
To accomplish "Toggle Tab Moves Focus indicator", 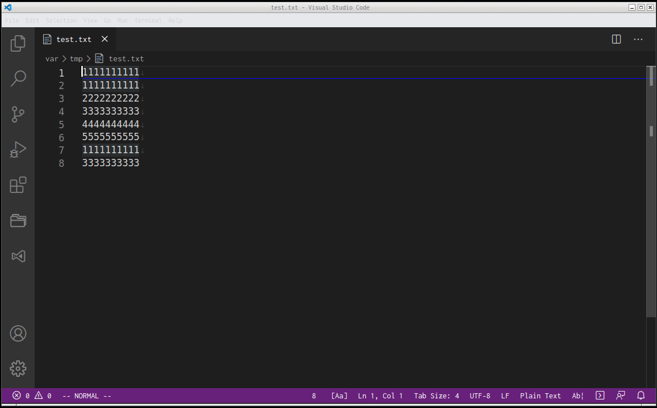I will (x=578, y=396).
